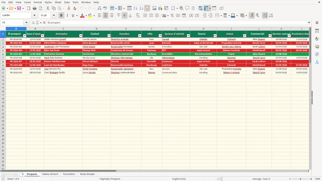Click the Clone Formatting paintbrush icon

pos(69,8)
